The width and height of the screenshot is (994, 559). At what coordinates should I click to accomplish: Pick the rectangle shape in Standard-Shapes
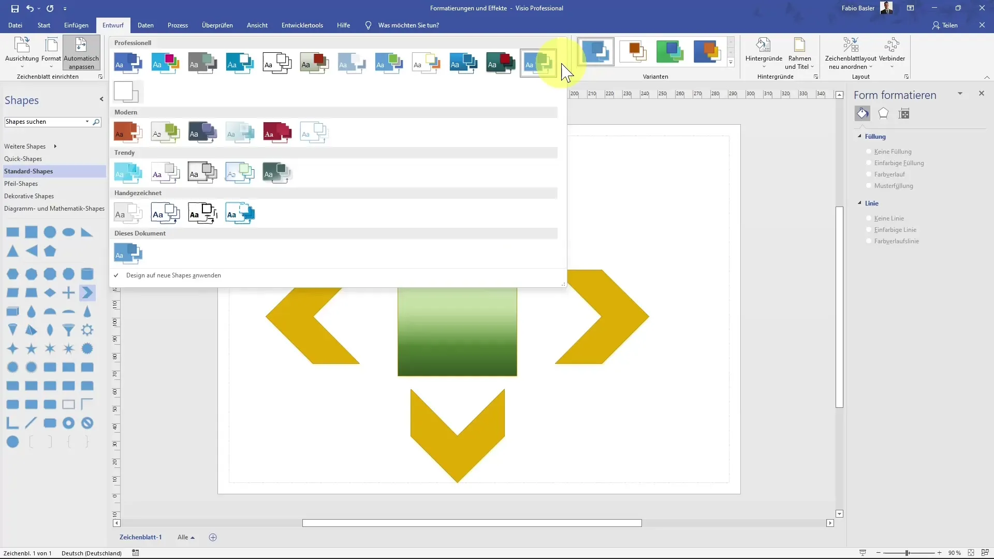tap(12, 232)
